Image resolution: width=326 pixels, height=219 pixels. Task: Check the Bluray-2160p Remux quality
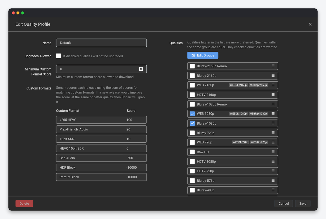coord(192,66)
